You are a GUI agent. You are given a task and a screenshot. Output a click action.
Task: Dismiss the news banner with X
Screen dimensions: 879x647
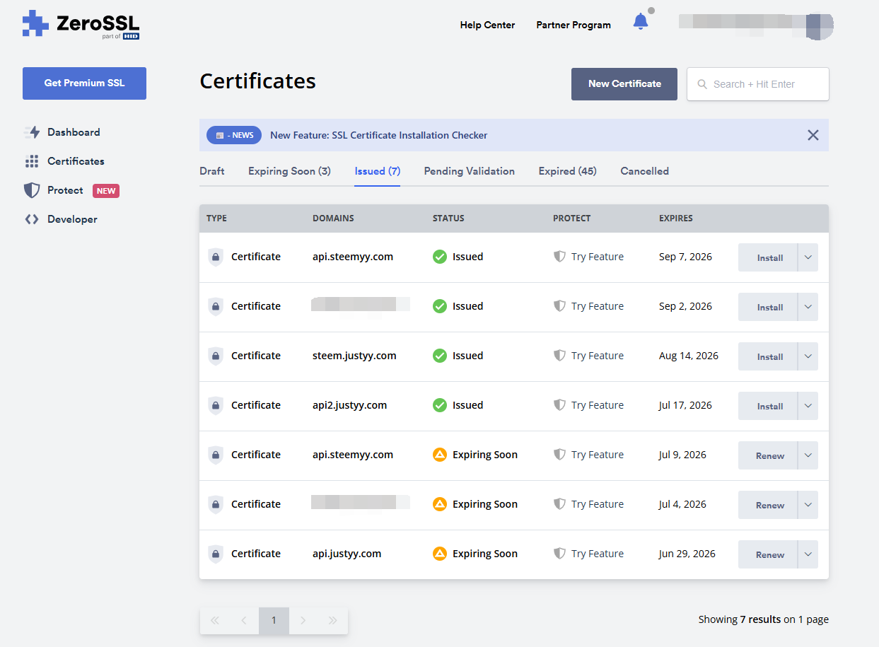click(x=813, y=135)
